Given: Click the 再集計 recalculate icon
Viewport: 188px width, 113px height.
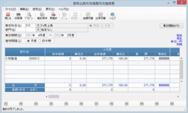Looking at the screenshot, I should (54, 16).
